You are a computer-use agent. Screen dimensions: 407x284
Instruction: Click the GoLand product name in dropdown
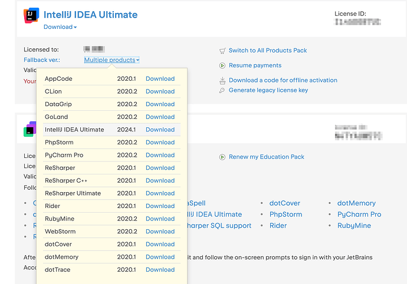(56, 117)
